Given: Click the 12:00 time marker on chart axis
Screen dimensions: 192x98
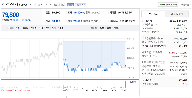Looking at the screenshot, I should (94, 90).
